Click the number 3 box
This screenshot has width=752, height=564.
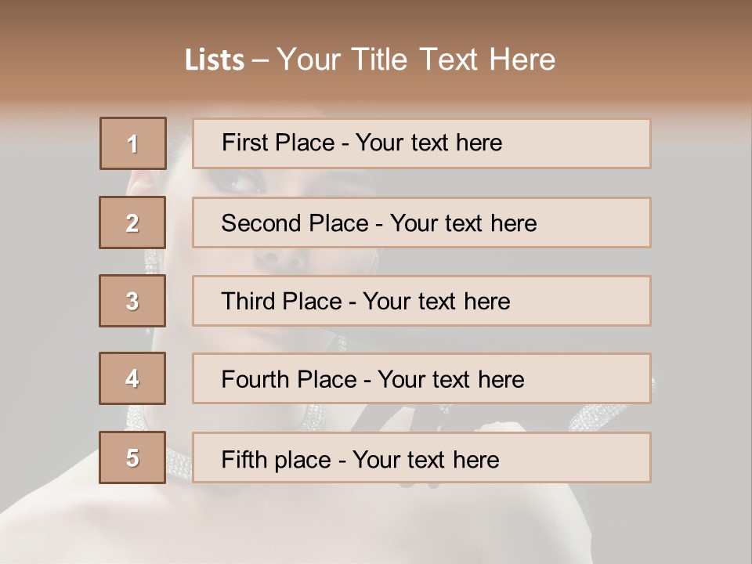(x=132, y=301)
